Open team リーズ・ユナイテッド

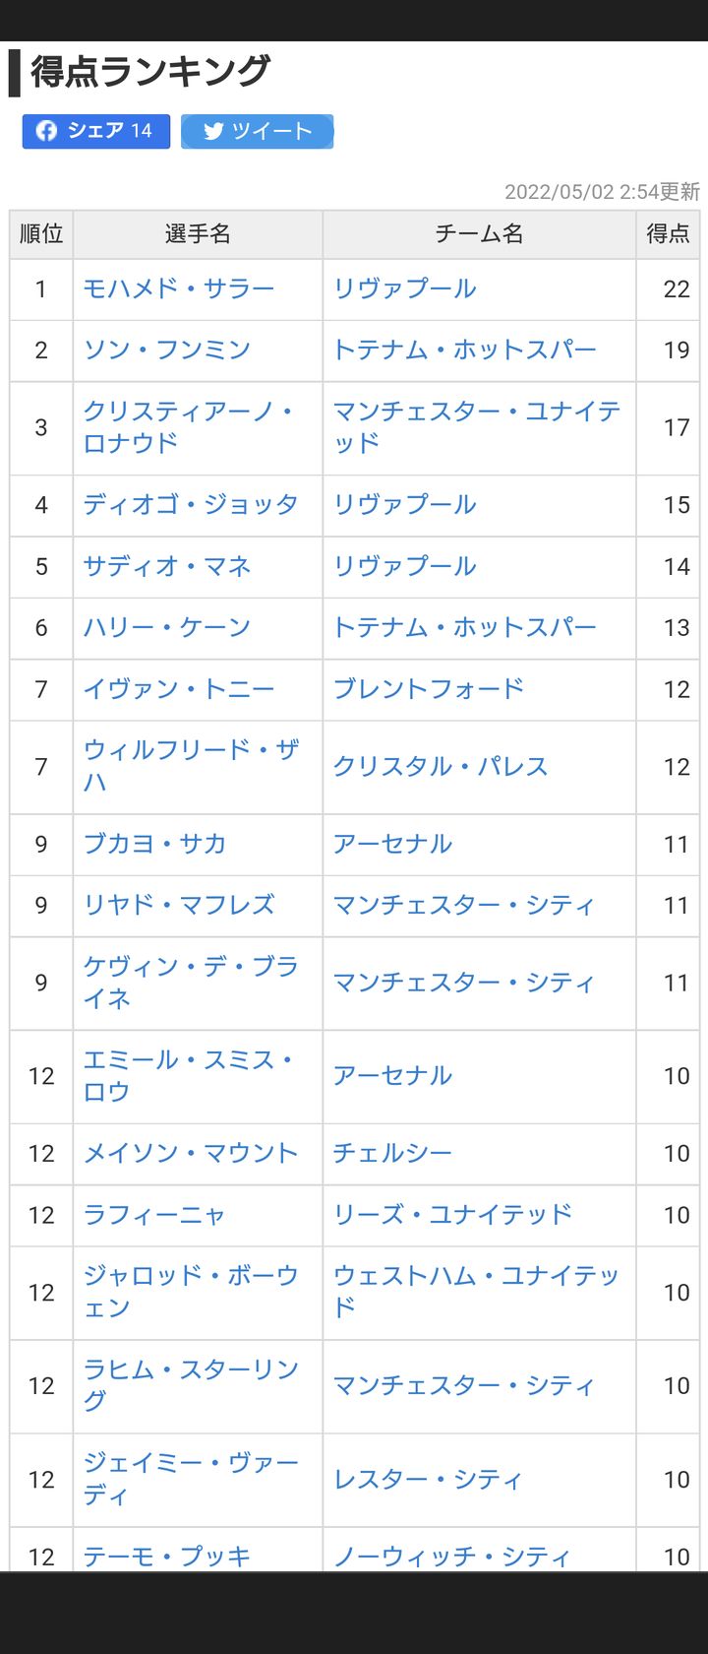tap(452, 1214)
